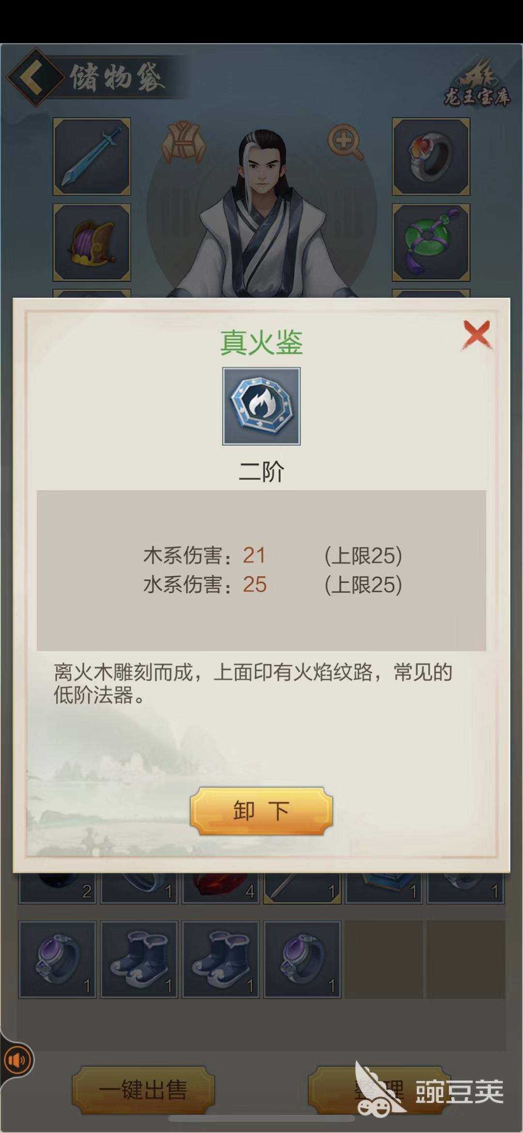
Task: Tap the back arrow beside 储物袋
Action: point(35,77)
